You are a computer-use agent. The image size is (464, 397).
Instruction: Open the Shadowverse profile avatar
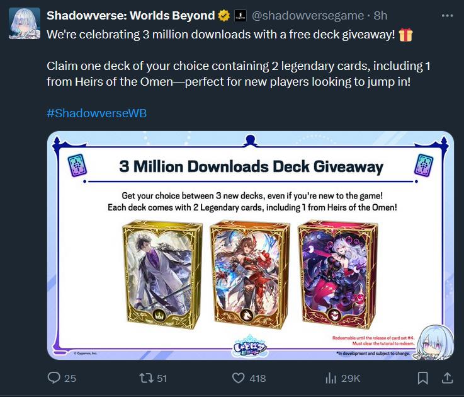click(x=25, y=23)
